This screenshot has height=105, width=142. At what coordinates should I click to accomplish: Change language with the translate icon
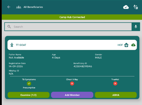tap(136, 7)
